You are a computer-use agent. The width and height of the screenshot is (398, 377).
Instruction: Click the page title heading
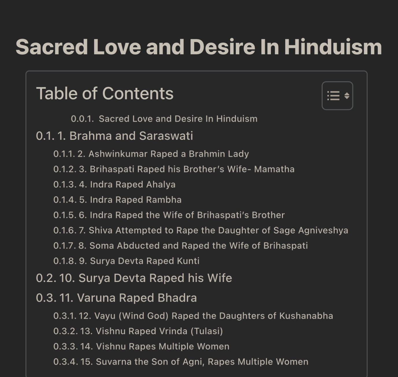click(199, 47)
